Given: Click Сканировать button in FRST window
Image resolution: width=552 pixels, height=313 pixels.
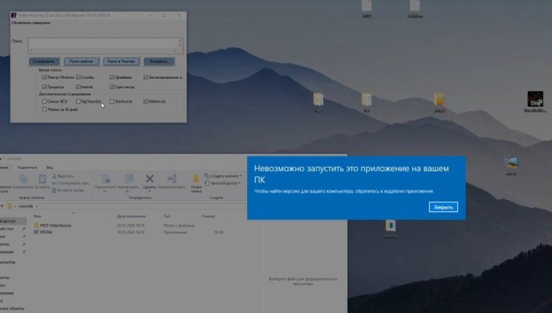Looking at the screenshot, I should pyautogui.click(x=44, y=61).
